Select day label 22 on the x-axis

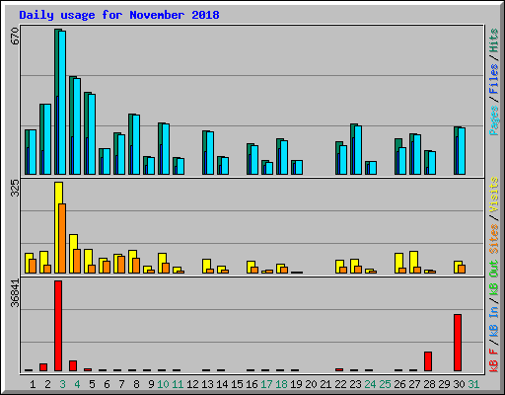(340, 384)
